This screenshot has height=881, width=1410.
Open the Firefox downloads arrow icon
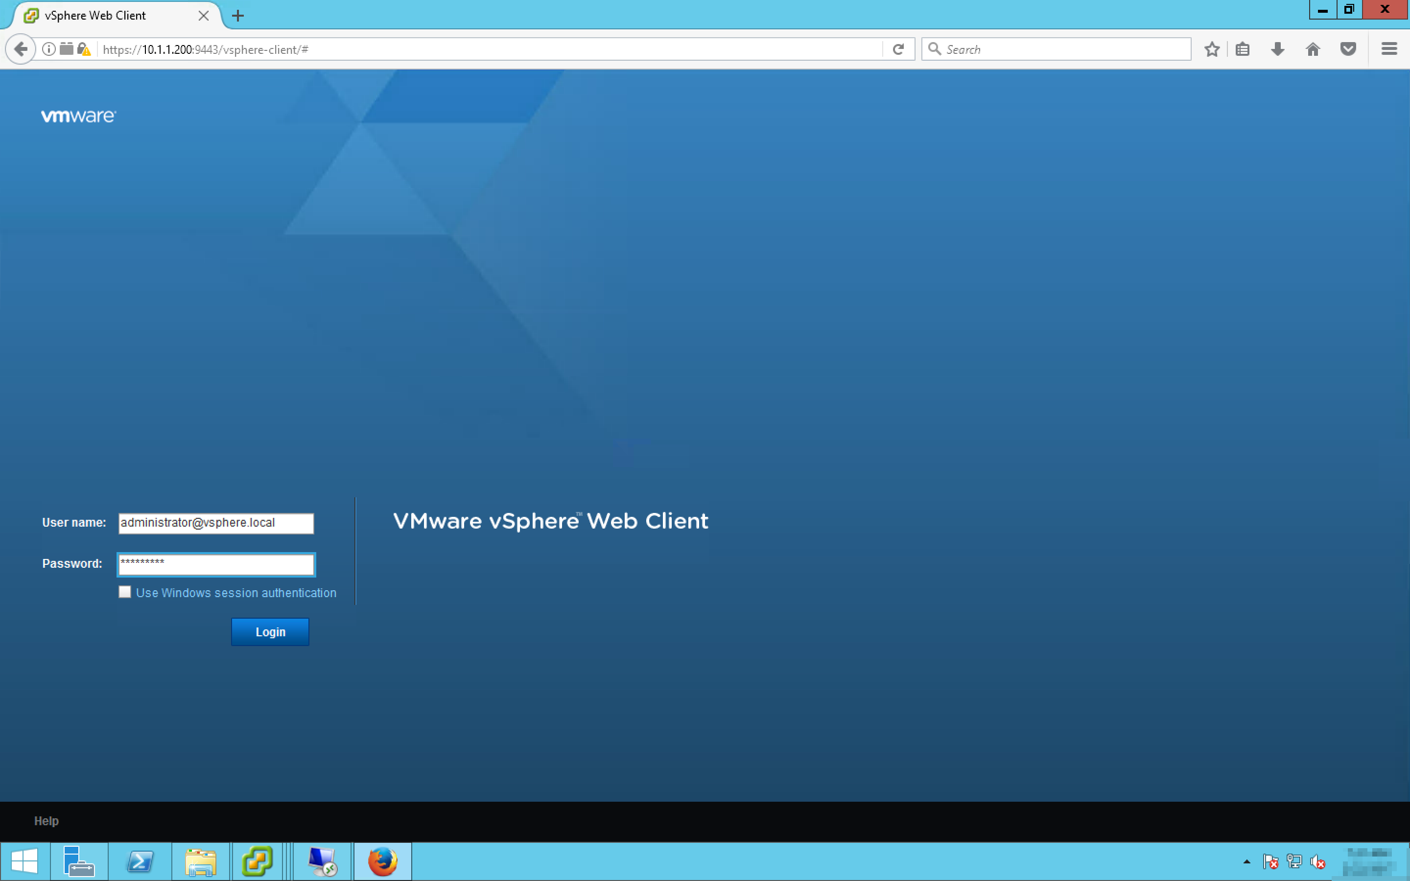1277,49
